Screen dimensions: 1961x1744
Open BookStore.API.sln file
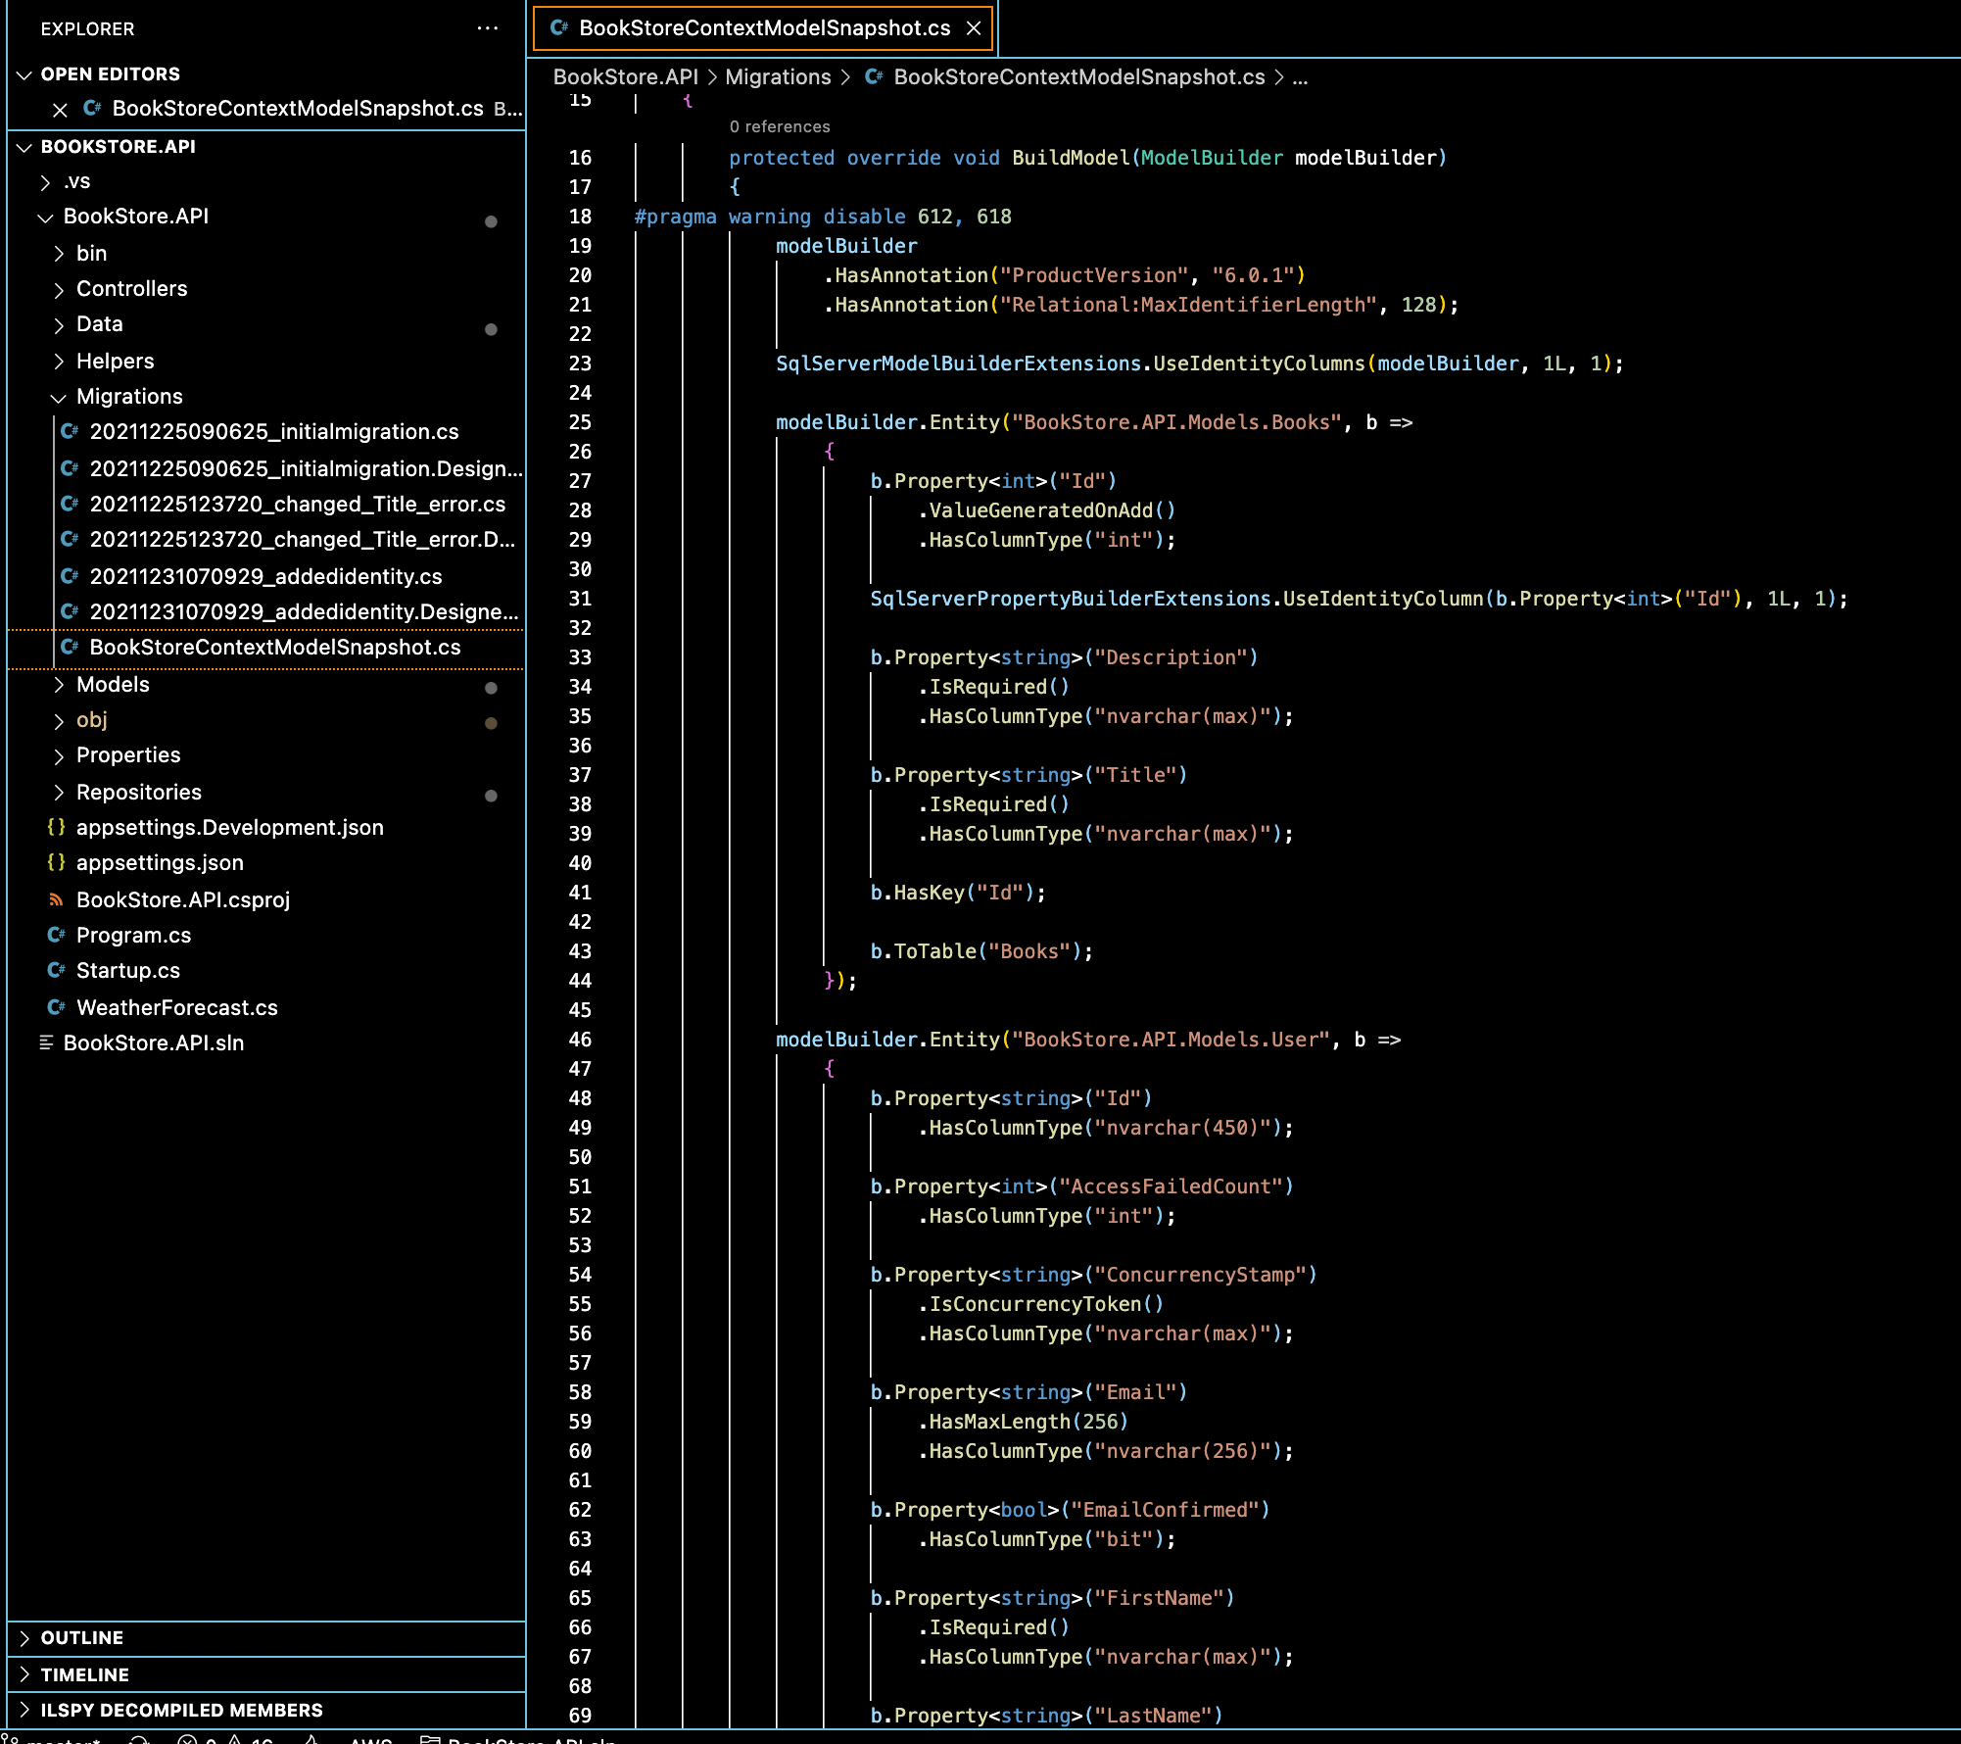(x=154, y=1042)
